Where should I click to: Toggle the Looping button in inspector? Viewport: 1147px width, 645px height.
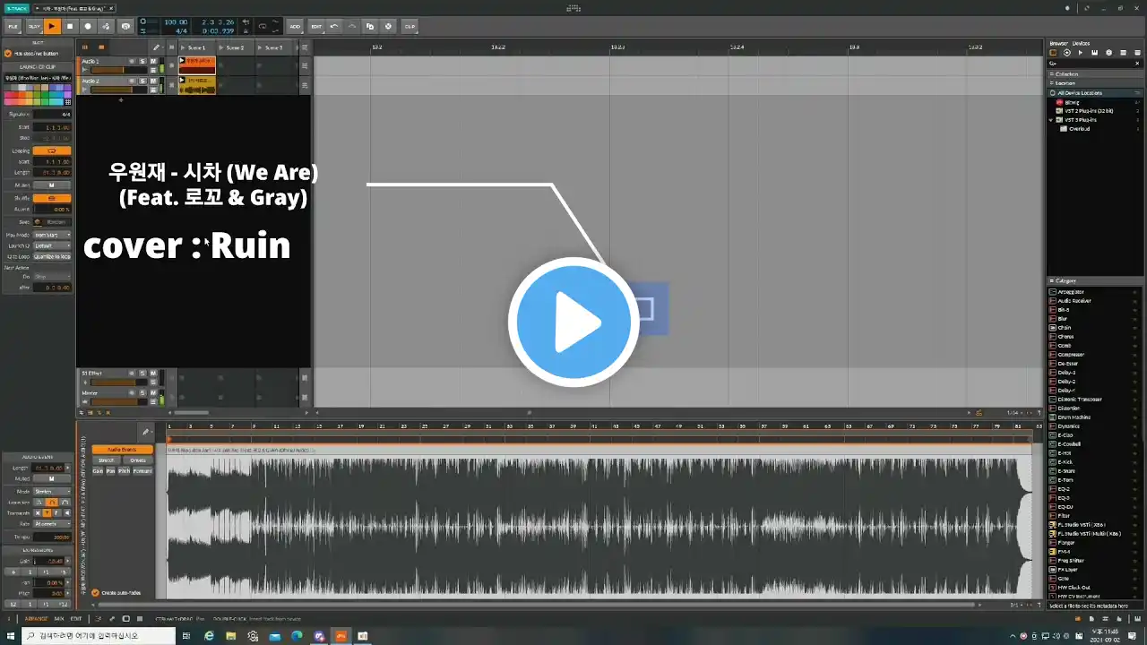tap(52, 150)
